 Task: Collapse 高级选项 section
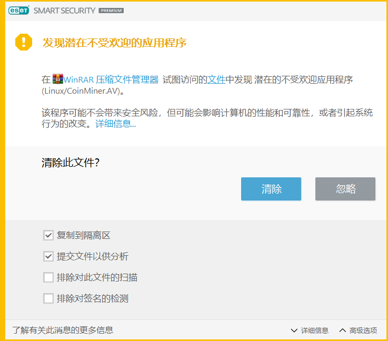pos(358,330)
